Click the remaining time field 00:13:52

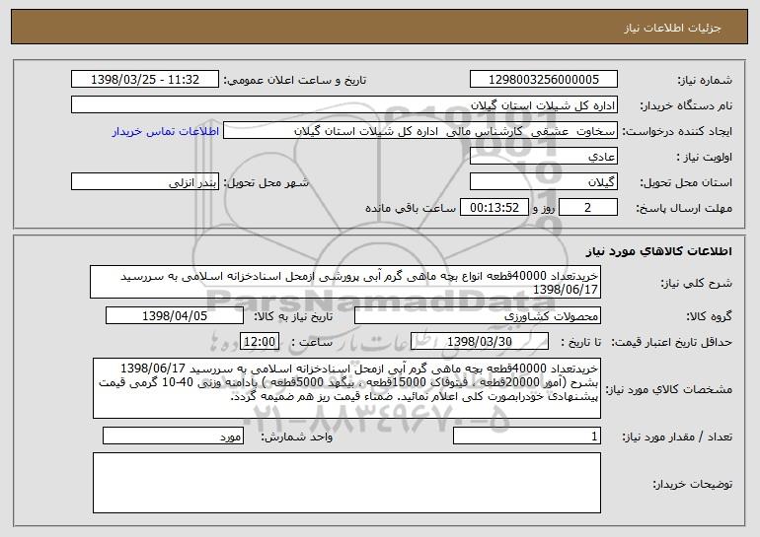tap(494, 208)
